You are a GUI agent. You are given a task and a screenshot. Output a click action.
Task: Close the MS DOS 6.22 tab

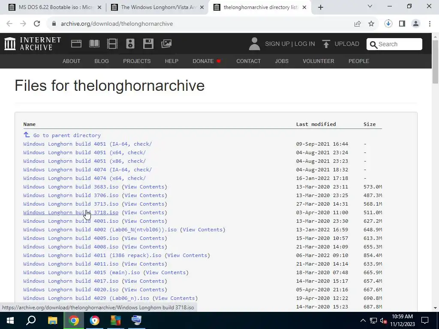(x=99, y=7)
